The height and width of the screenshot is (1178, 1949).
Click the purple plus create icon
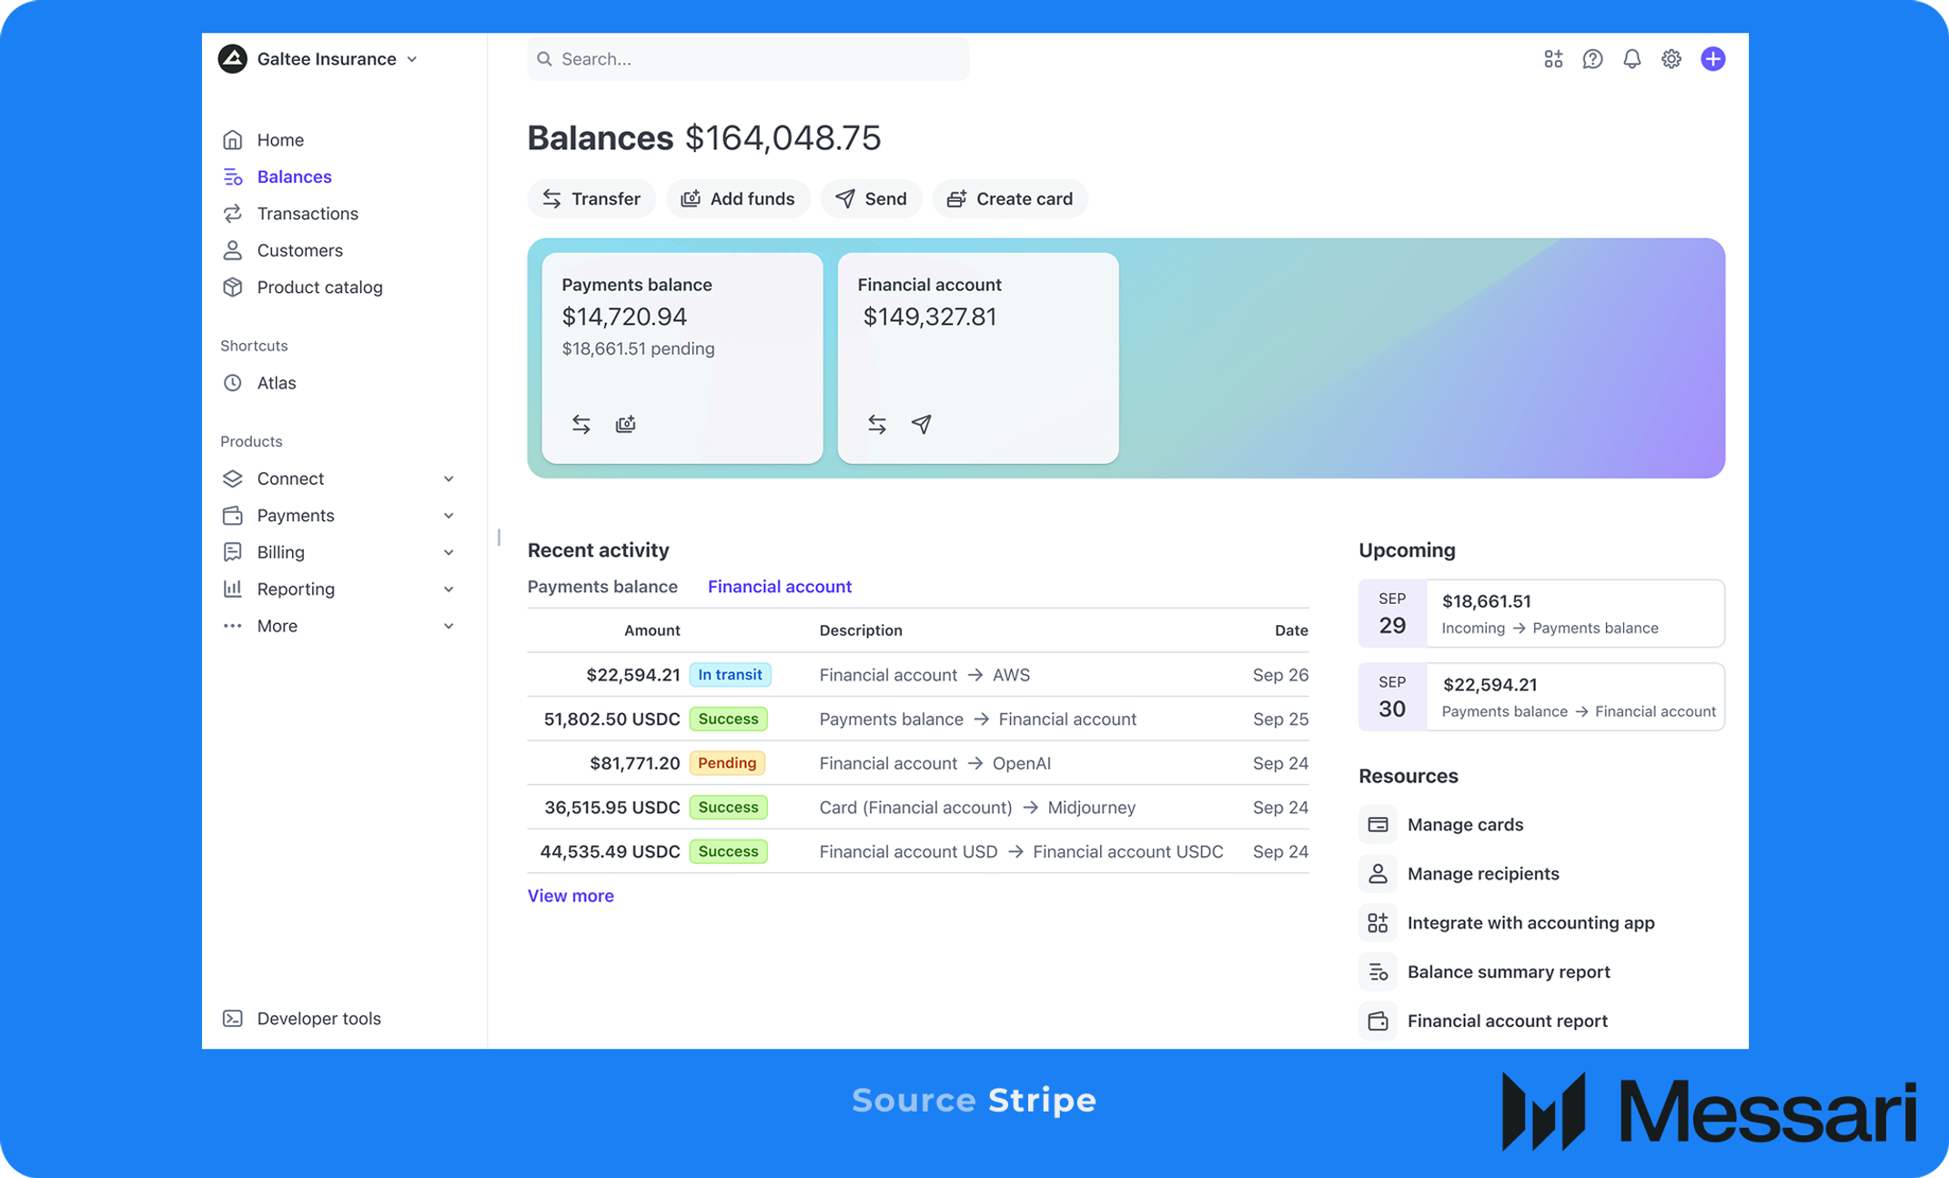[1712, 59]
